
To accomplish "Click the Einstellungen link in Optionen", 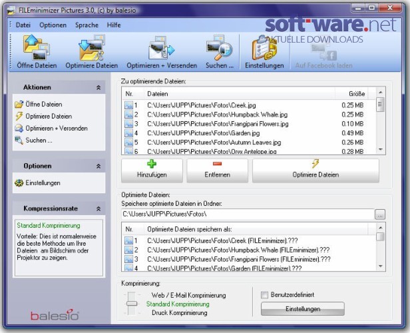I will coord(43,183).
